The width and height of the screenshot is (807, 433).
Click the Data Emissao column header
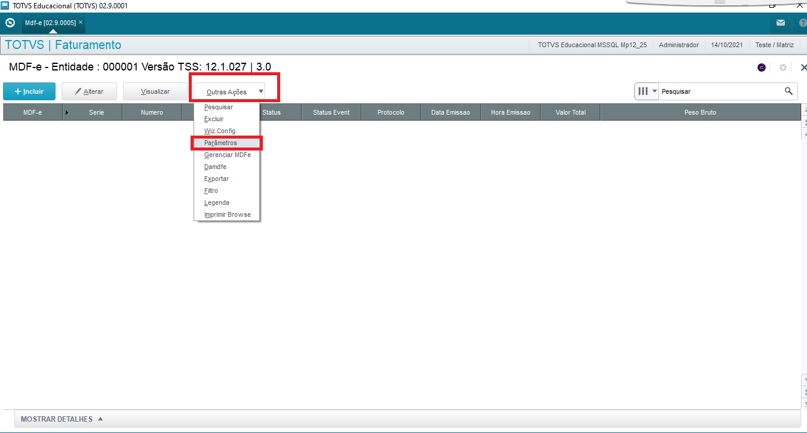451,112
